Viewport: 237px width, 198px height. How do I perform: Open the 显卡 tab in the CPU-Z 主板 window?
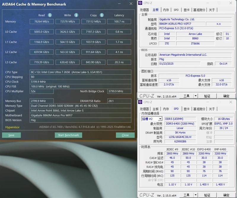tap(187, 10)
